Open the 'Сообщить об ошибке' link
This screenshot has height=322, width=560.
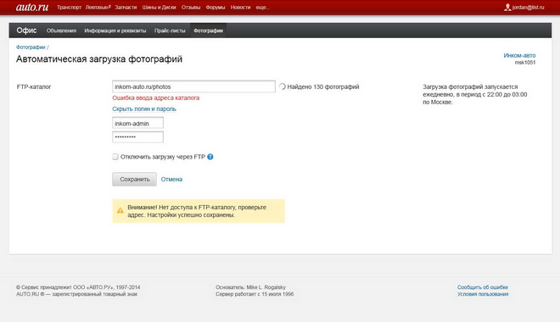(483, 287)
